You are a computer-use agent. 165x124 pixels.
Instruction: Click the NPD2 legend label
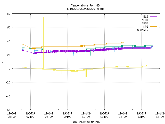[145, 23]
